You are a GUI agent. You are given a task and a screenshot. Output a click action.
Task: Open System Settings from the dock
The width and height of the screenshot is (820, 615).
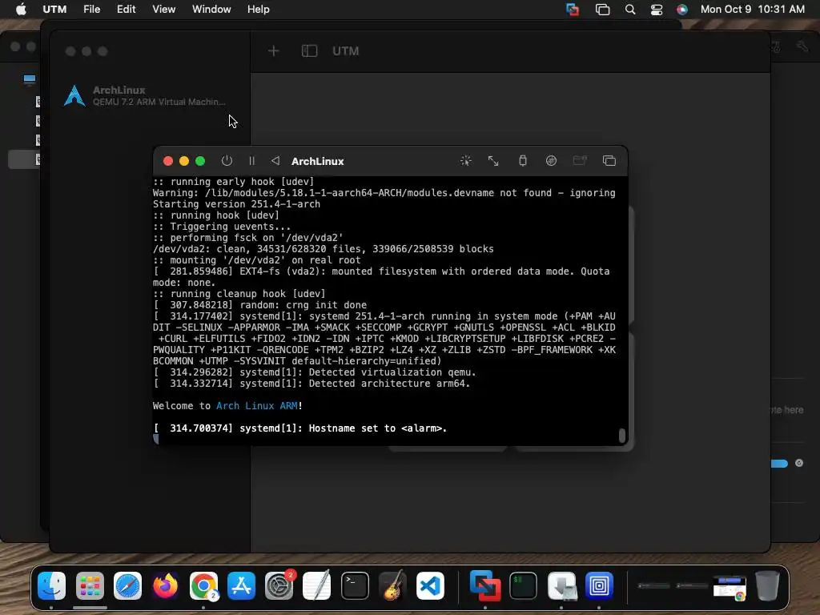pos(279,585)
